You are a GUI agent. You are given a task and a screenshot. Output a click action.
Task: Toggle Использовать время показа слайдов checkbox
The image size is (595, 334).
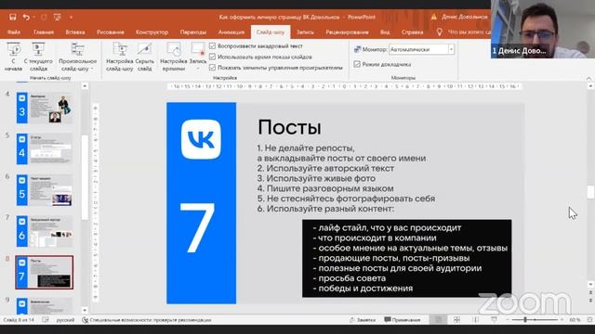pyautogui.click(x=213, y=57)
